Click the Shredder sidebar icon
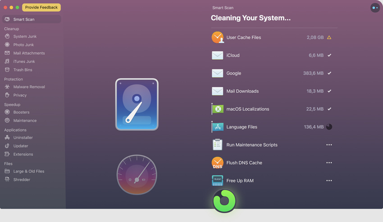 click(7, 179)
